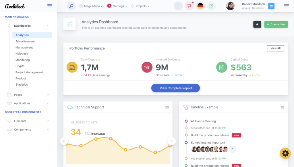294x167 pixels.
Task: Open the floating gear settings button
Action: click(x=285, y=154)
